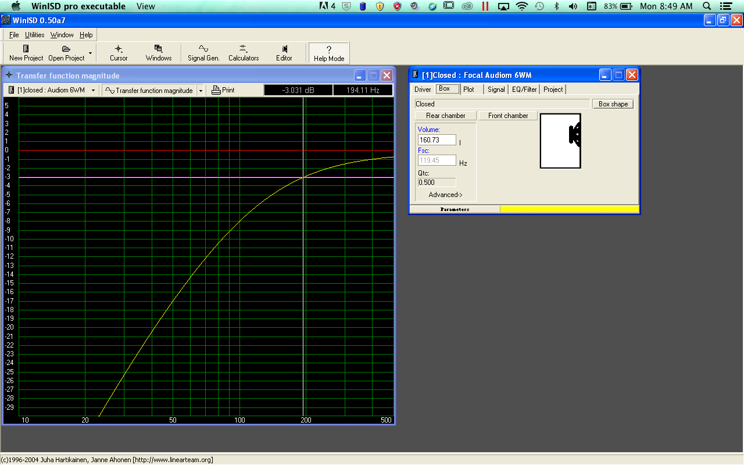Click the Box shape button
This screenshot has width=744, height=465.
(x=613, y=104)
